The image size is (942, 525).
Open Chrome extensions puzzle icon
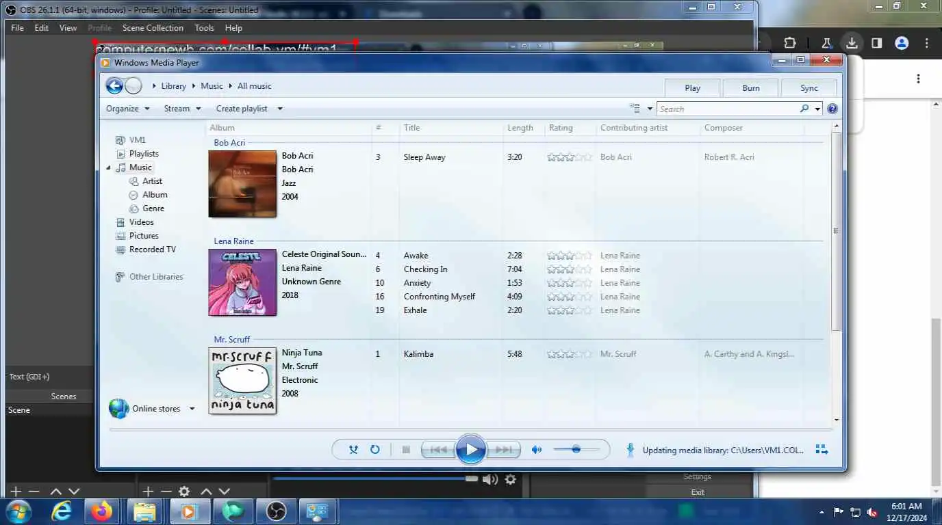tap(789, 42)
